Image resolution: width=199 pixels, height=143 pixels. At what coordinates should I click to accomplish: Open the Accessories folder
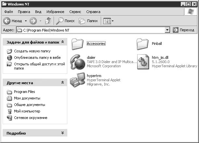pyautogui.click(x=77, y=43)
